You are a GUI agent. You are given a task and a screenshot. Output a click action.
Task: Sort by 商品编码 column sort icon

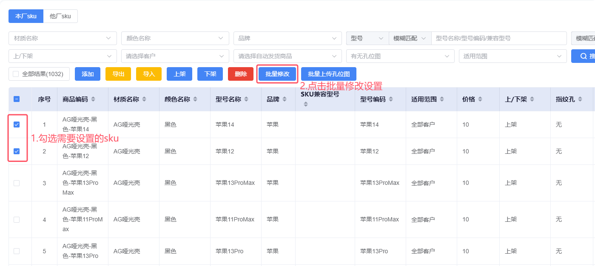click(x=93, y=99)
